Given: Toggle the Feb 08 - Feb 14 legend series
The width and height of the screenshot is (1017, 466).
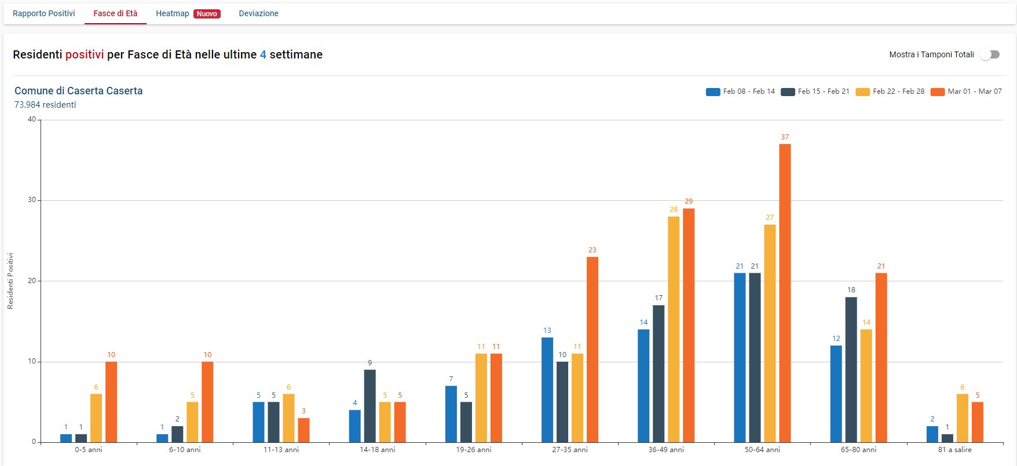Looking at the screenshot, I should (x=740, y=91).
